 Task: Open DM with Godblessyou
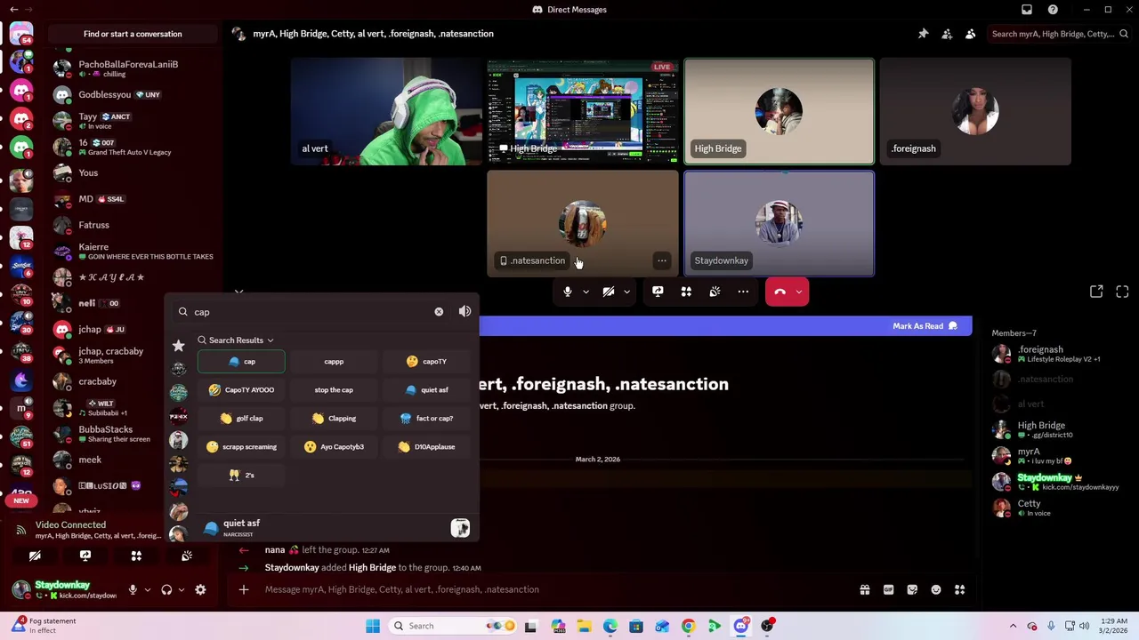(132, 94)
